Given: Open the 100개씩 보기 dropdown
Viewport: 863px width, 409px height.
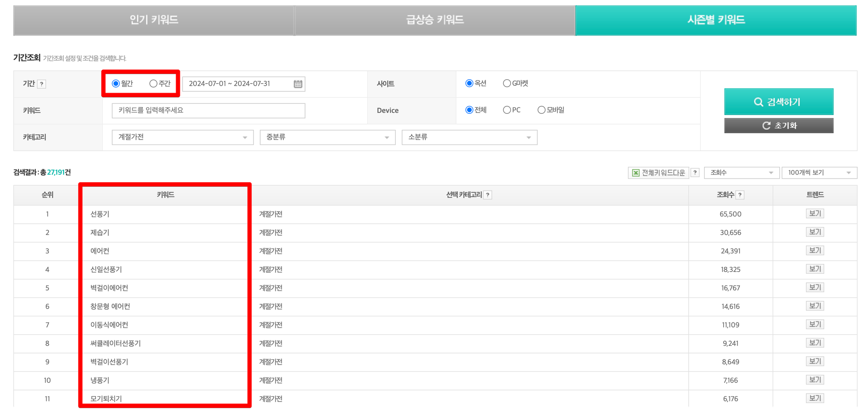Looking at the screenshot, I should coord(819,173).
